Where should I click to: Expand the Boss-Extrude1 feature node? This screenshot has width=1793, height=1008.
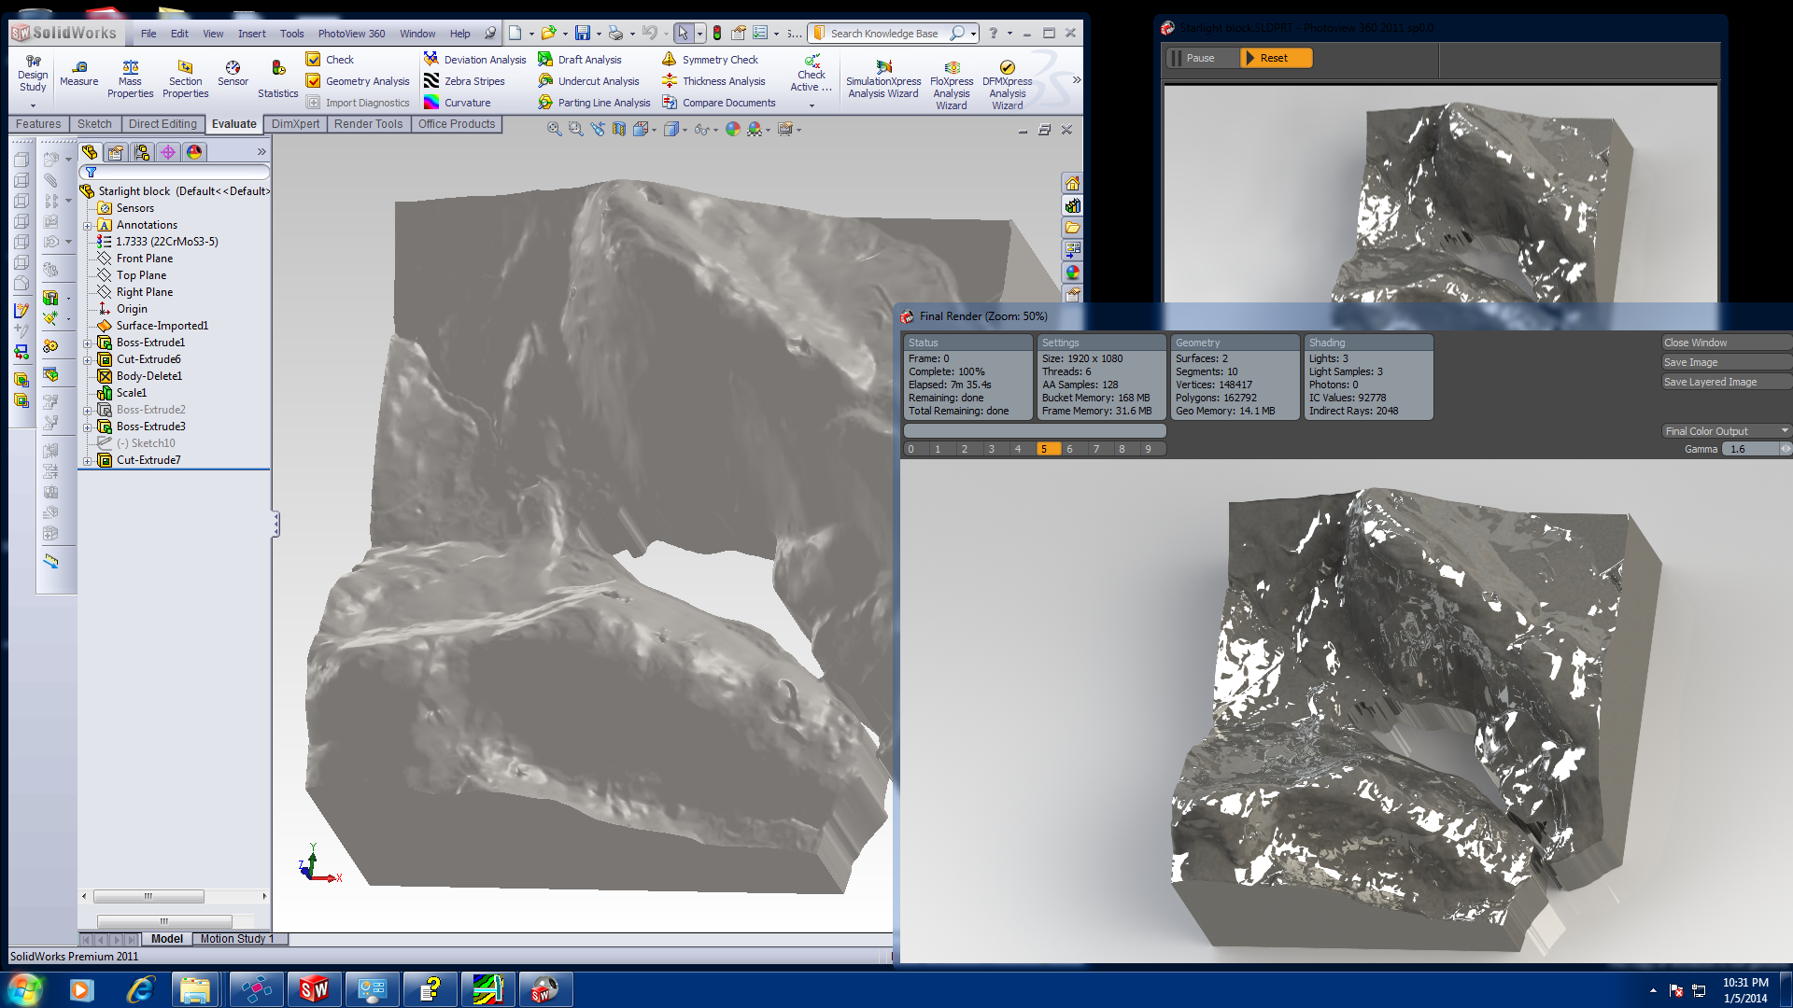click(x=88, y=343)
